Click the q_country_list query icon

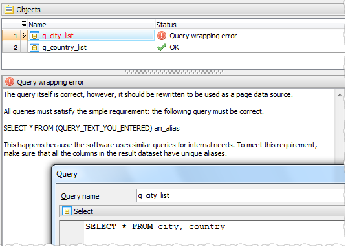(34, 47)
